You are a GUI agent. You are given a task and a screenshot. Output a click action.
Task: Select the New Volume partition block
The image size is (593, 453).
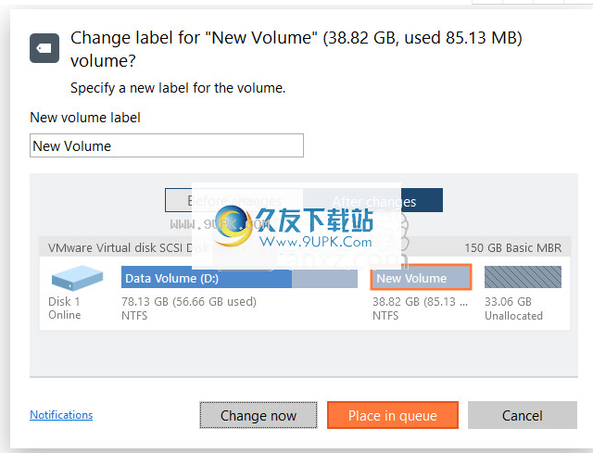(x=421, y=277)
